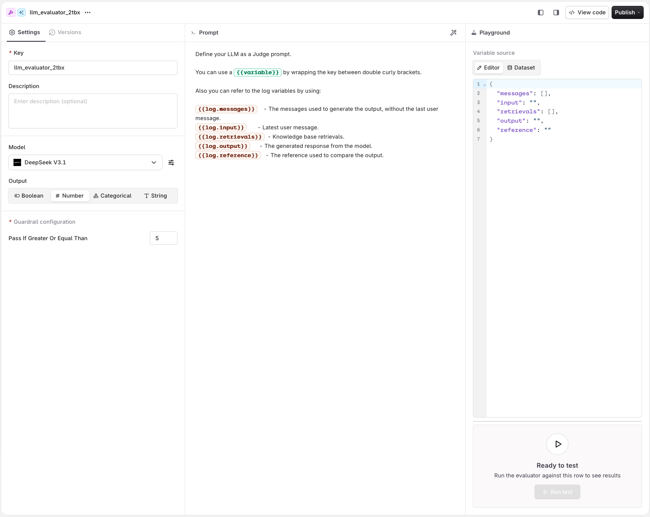650x517 pixels.
Task: Click the llm_evaluator_2tbx title text
Action: click(x=55, y=13)
